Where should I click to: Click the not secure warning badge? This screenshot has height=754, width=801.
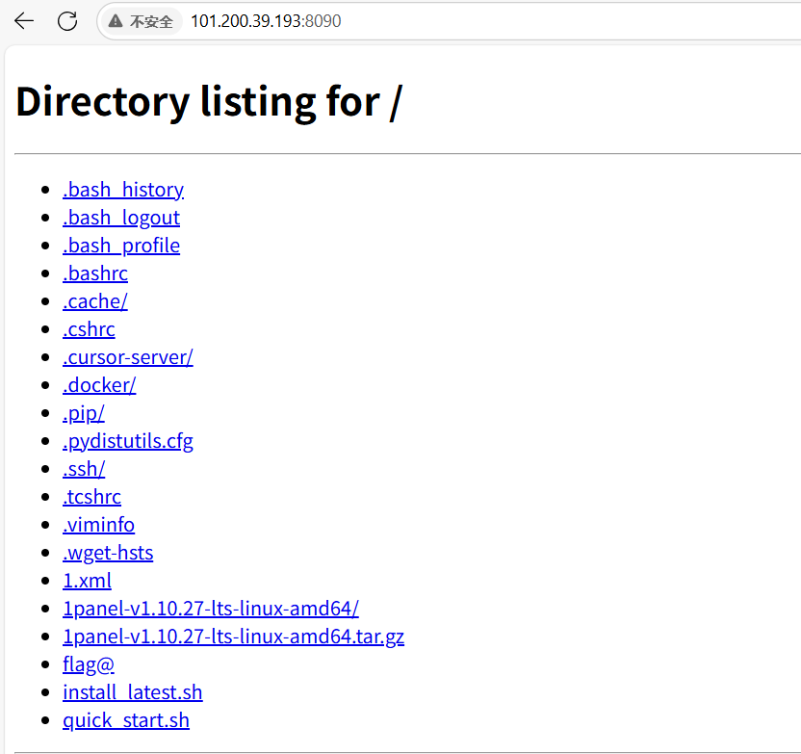[141, 21]
